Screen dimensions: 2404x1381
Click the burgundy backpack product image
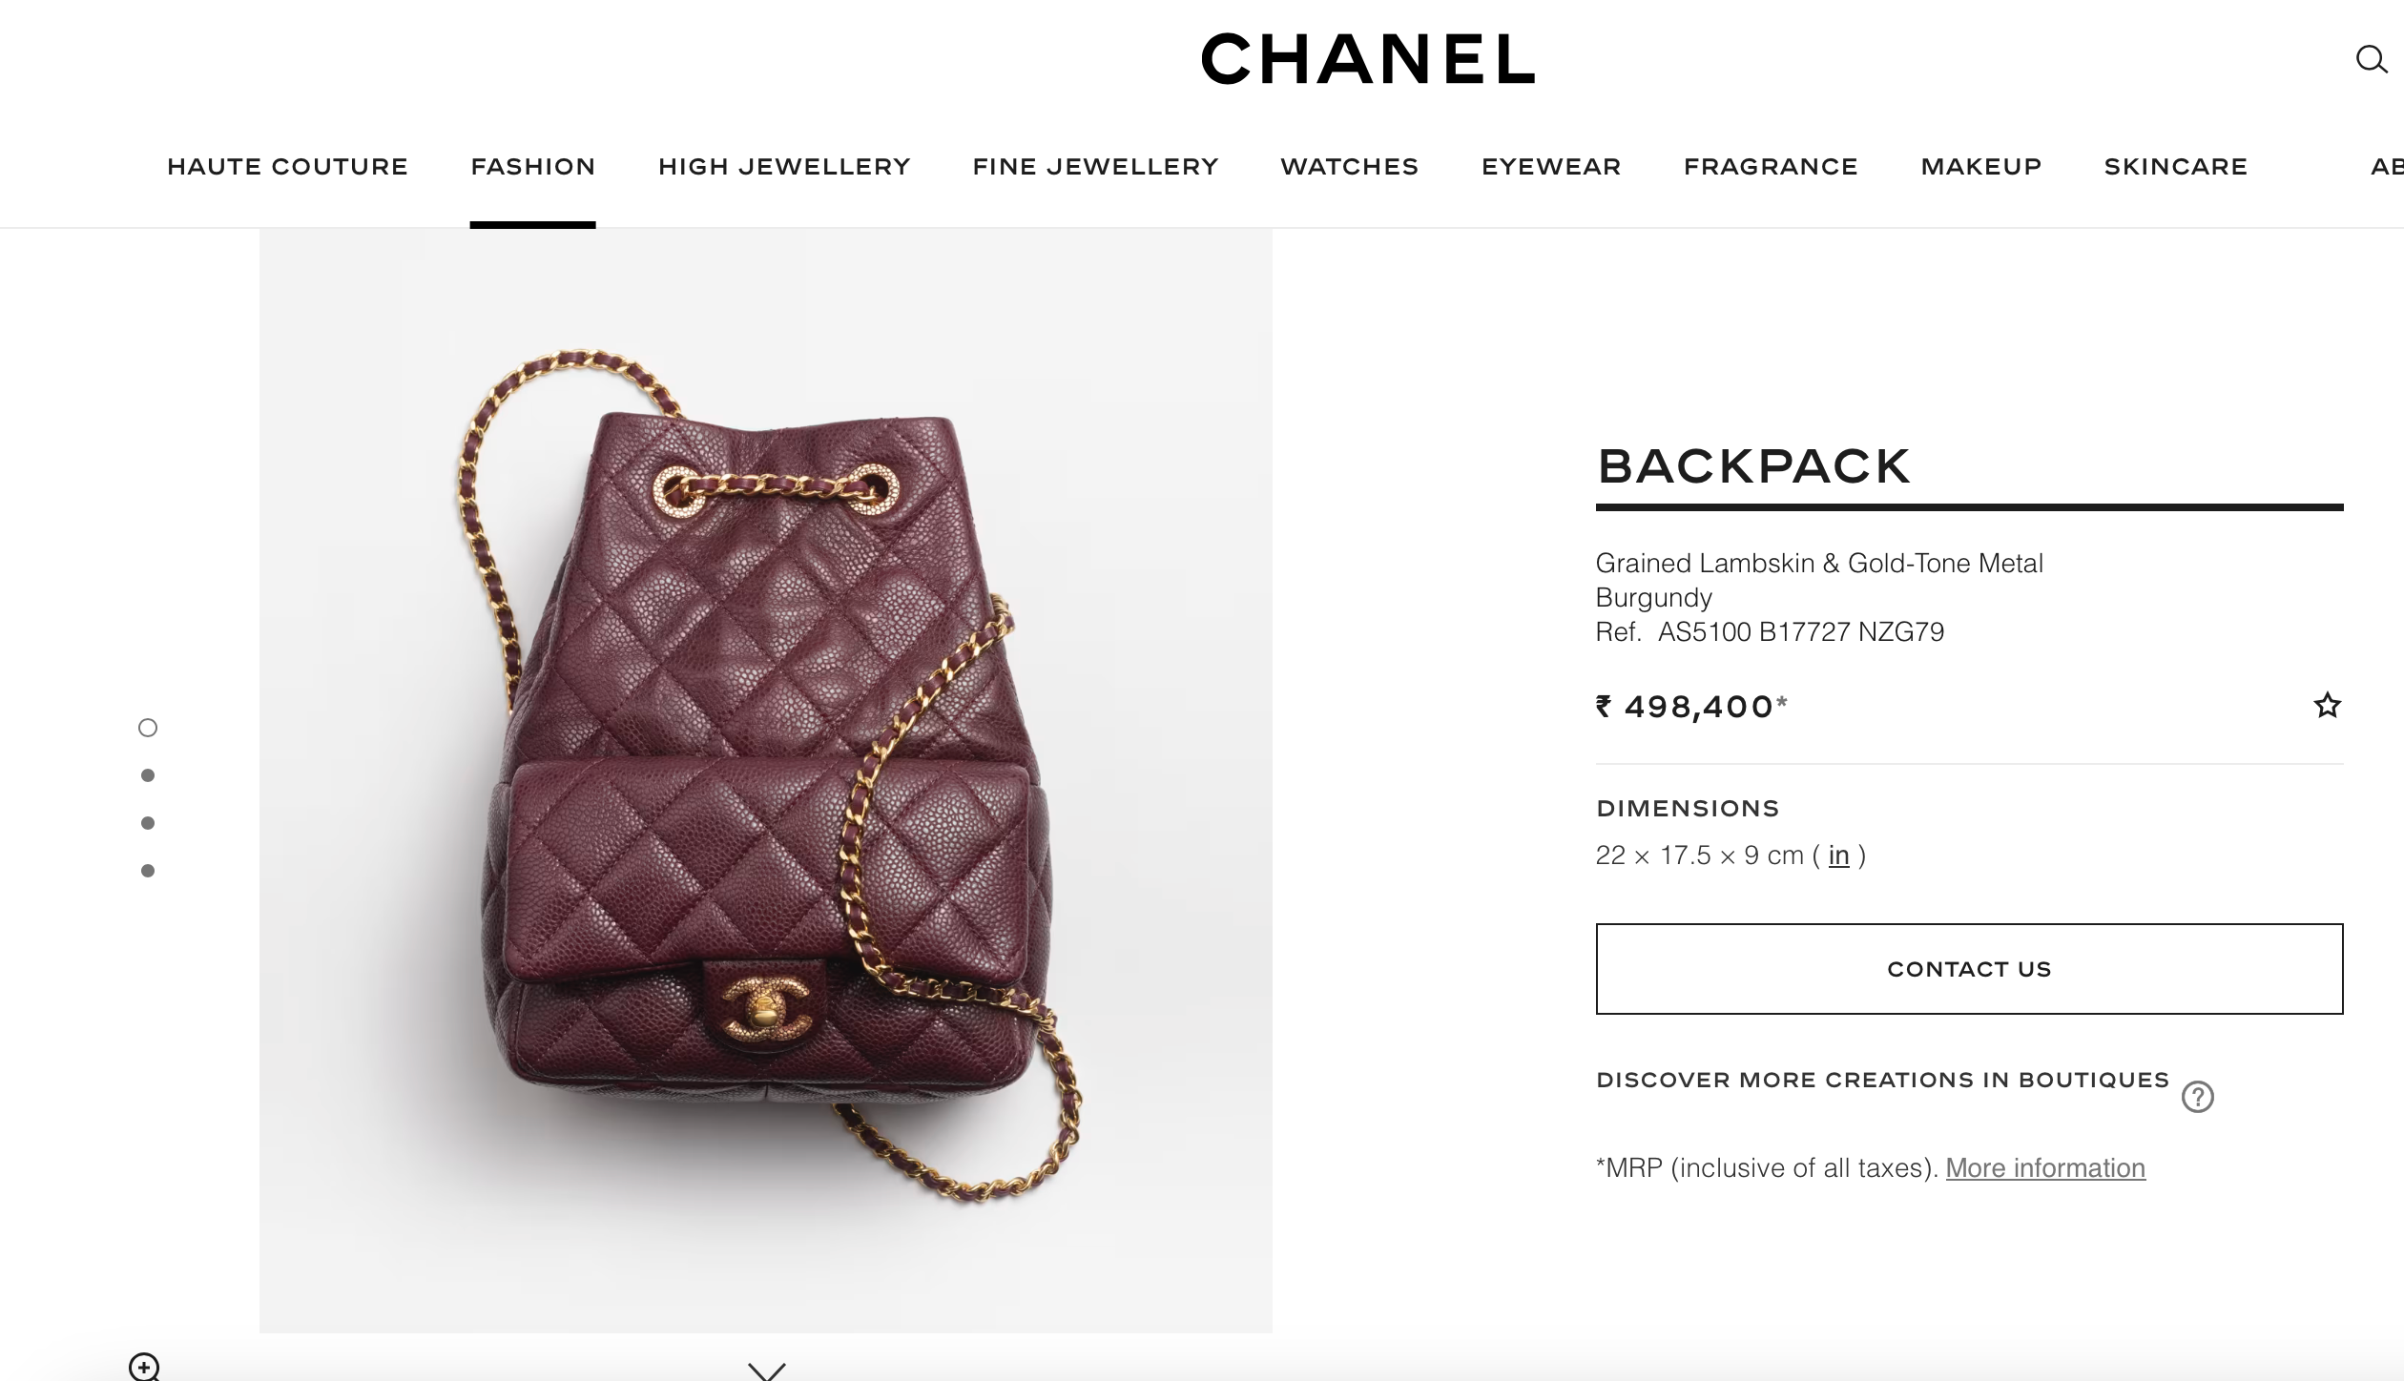point(766,780)
